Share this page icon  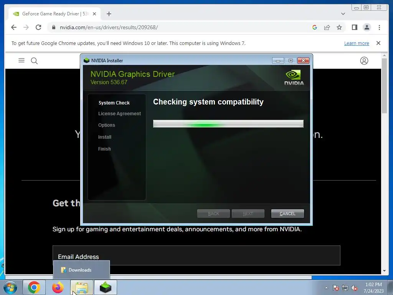(327, 27)
